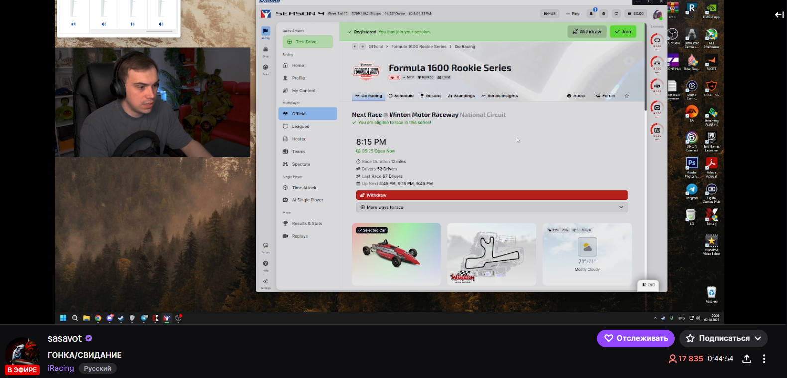The height and width of the screenshot is (378, 787).
Task: Open the Help icon in iRacing's left rail
Action: (x=266, y=265)
